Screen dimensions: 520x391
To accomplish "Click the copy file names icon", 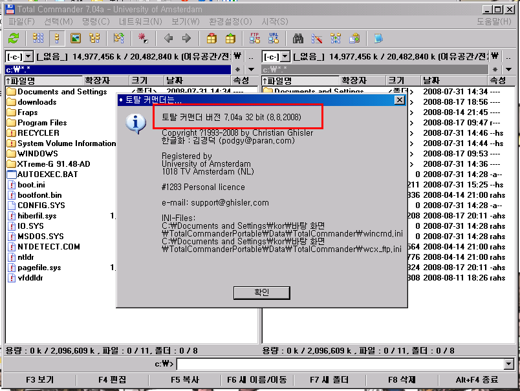I will tap(354, 38).
